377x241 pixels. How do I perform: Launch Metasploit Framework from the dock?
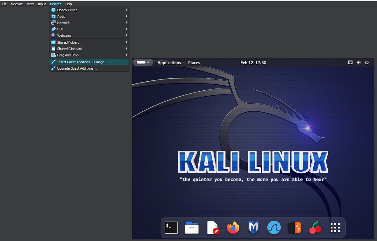[x=253, y=228]
